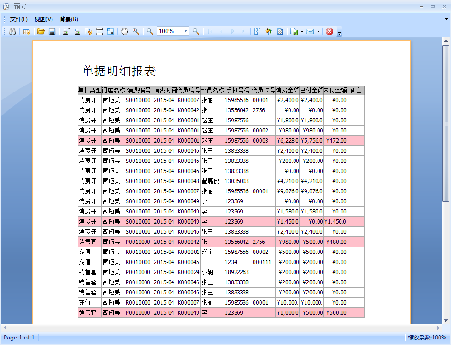This screenshot has width=451, height=345.
Task: Open the watermark settings icon
Action: [280, 31]
